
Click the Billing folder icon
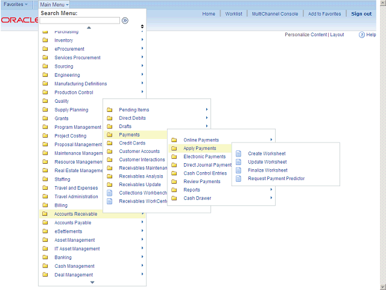pos(45,205)
